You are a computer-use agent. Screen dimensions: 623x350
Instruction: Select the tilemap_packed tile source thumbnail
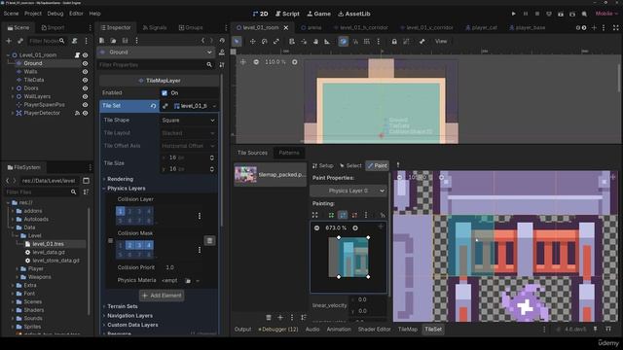(x=245, y=175)
